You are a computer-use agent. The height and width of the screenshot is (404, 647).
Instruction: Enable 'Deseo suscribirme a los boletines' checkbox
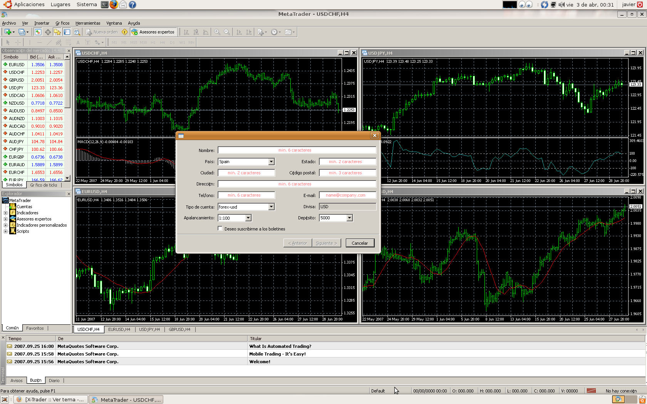tap(220, 229)
